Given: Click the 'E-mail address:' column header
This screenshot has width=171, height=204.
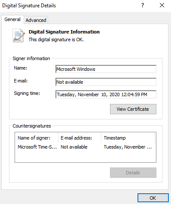Looking at the screenshot, I should [x=79, y=138].
